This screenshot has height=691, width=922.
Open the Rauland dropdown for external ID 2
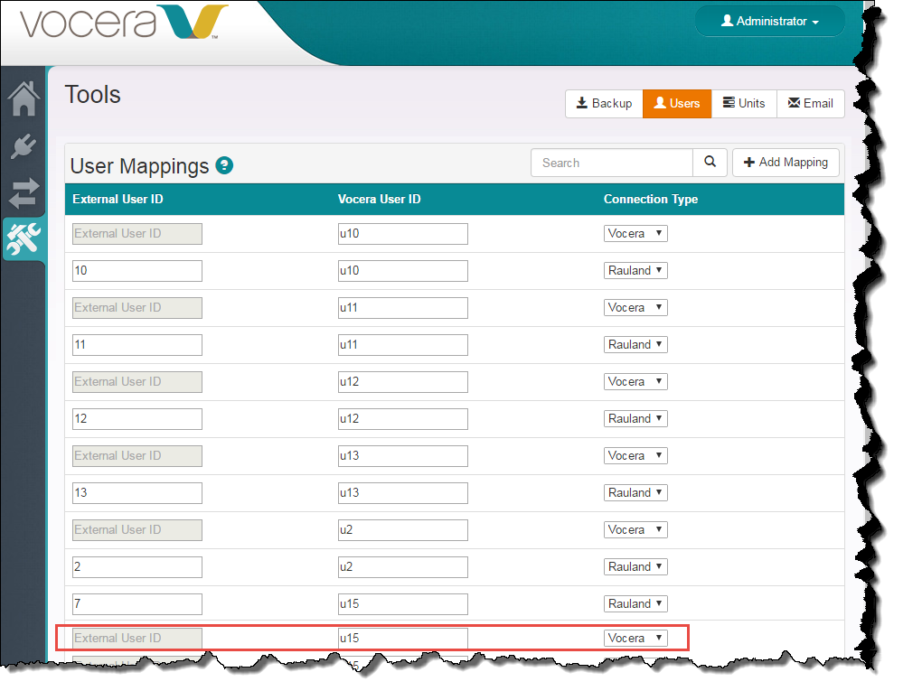[635, 566]
